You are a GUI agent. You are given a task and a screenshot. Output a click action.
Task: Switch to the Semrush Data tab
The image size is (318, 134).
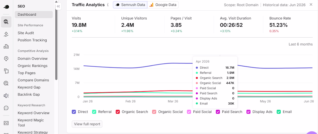(130, 5)
